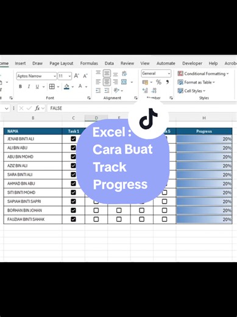This screenshot has height=317, width=237.
Task: Click Increase Decimal icon
Action: point(145,90)
